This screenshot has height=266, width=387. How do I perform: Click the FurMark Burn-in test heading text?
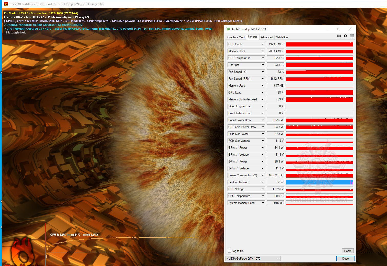41,13
